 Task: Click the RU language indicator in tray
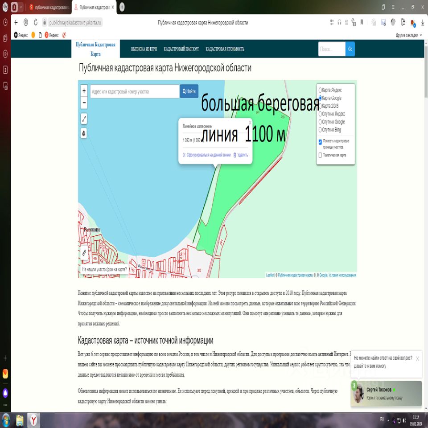tap(382, 419)
